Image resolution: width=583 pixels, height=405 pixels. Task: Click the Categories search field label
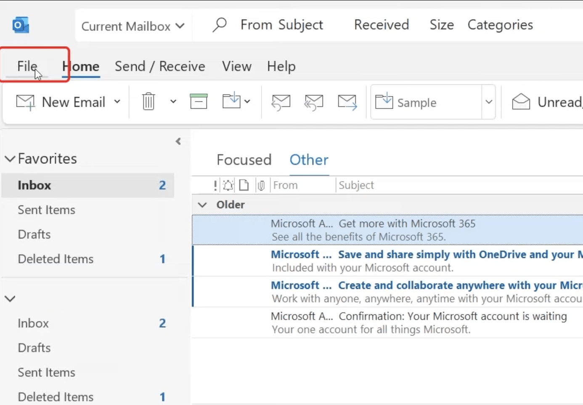(x=500, y=25)
